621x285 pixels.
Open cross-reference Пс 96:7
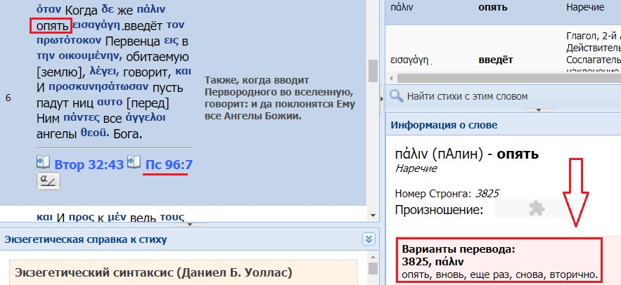[169, 164]
